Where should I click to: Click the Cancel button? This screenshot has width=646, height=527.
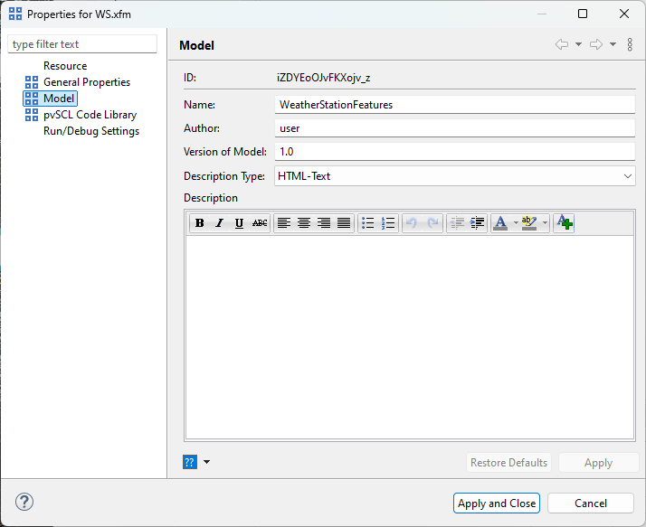(591, 503)
